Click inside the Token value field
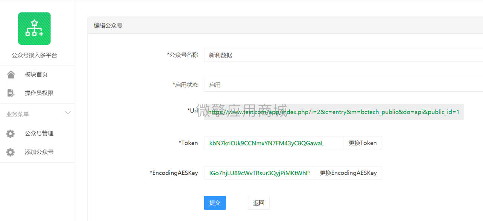The image size is (483, 221). click(274, 143)
